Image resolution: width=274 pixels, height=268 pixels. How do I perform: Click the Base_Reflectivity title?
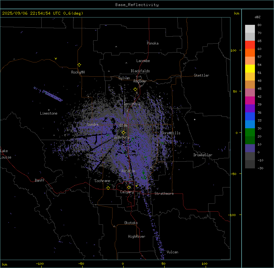[x=137, y=5]
